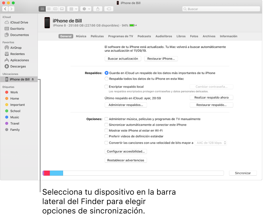
Task: Focus the Buscar search field
Action: 221,9
